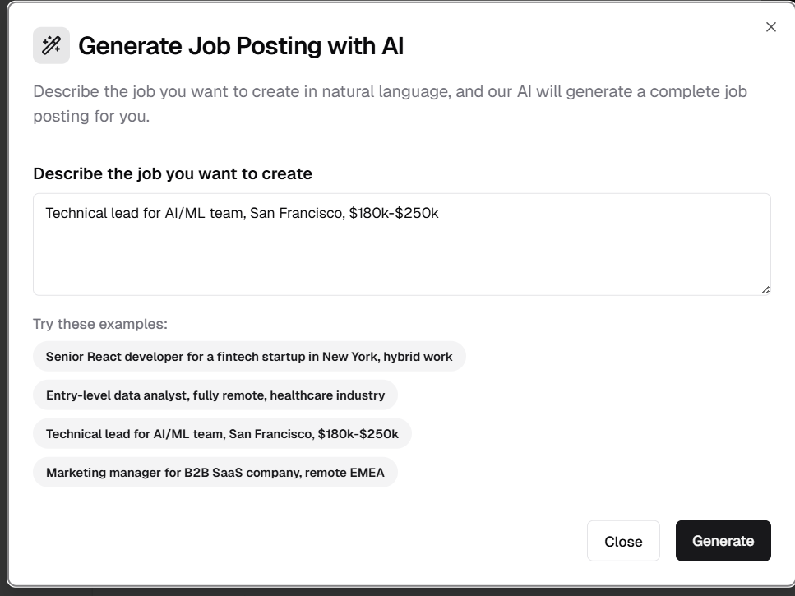Click the text area resize handle
The width and height of the screenshot is (795, 596).
pyautogui.click(x=765, y=289)
